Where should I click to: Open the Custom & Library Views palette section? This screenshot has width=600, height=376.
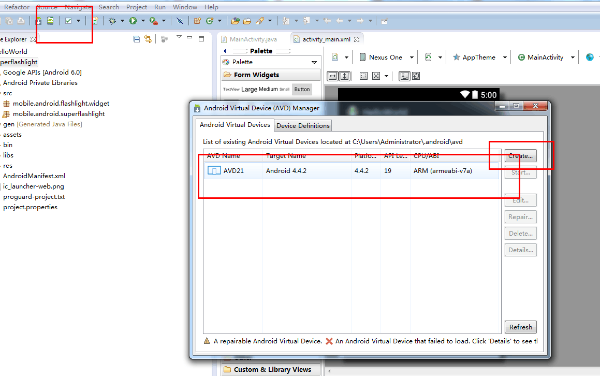coord(271,369)
